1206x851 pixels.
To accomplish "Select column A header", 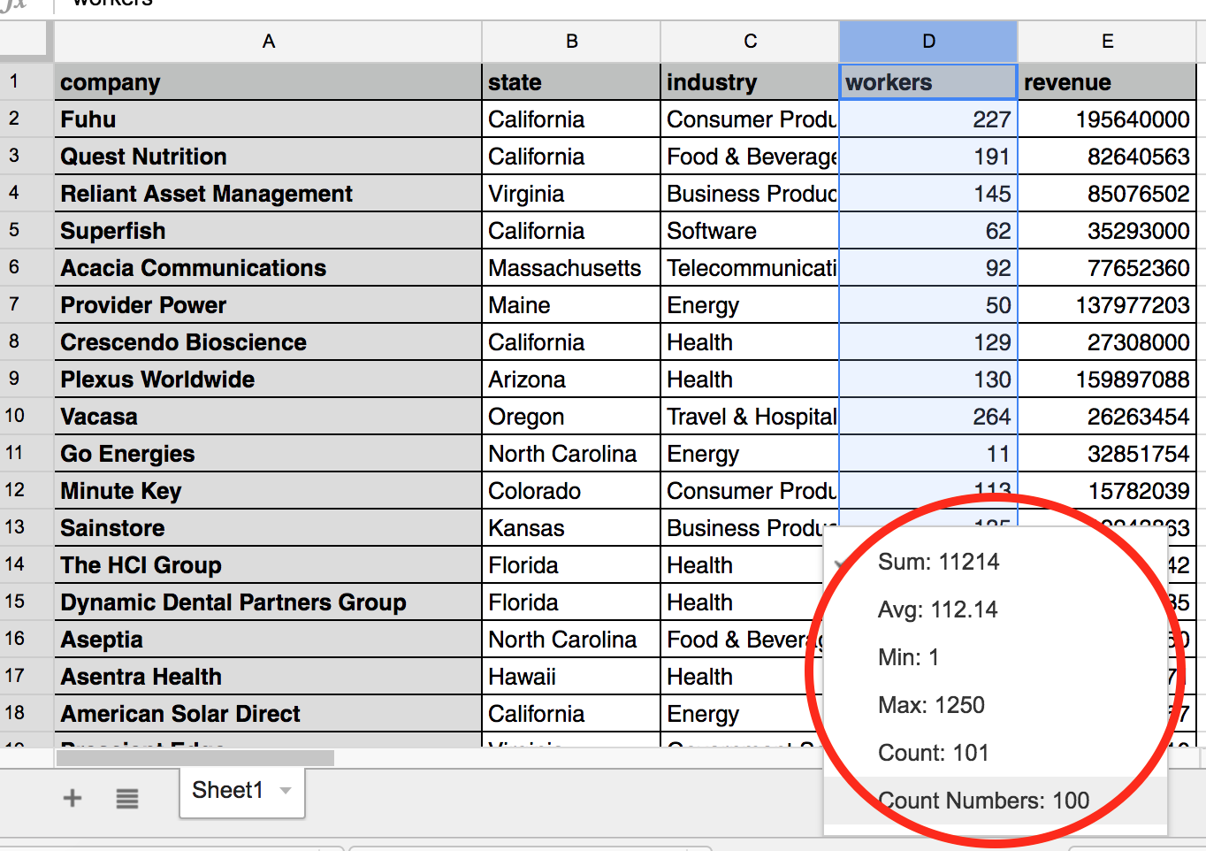I will coord(269,42).
